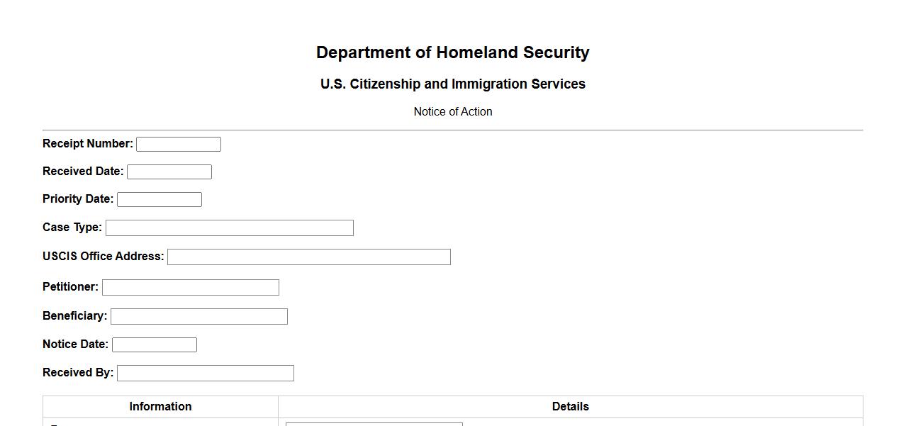The image size is (906, 426).
Task: Click the Department of Homeland Security heading
Action: click(452, 53)
